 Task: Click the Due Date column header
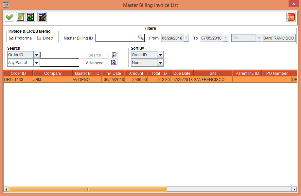click(x=182, y=73)
